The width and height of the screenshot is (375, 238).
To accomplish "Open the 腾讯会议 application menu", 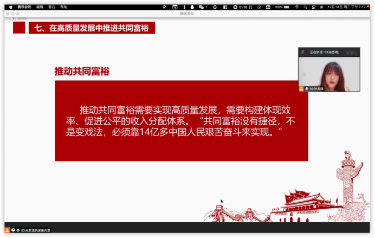I will pyautogui.click(x=24, y=7).
